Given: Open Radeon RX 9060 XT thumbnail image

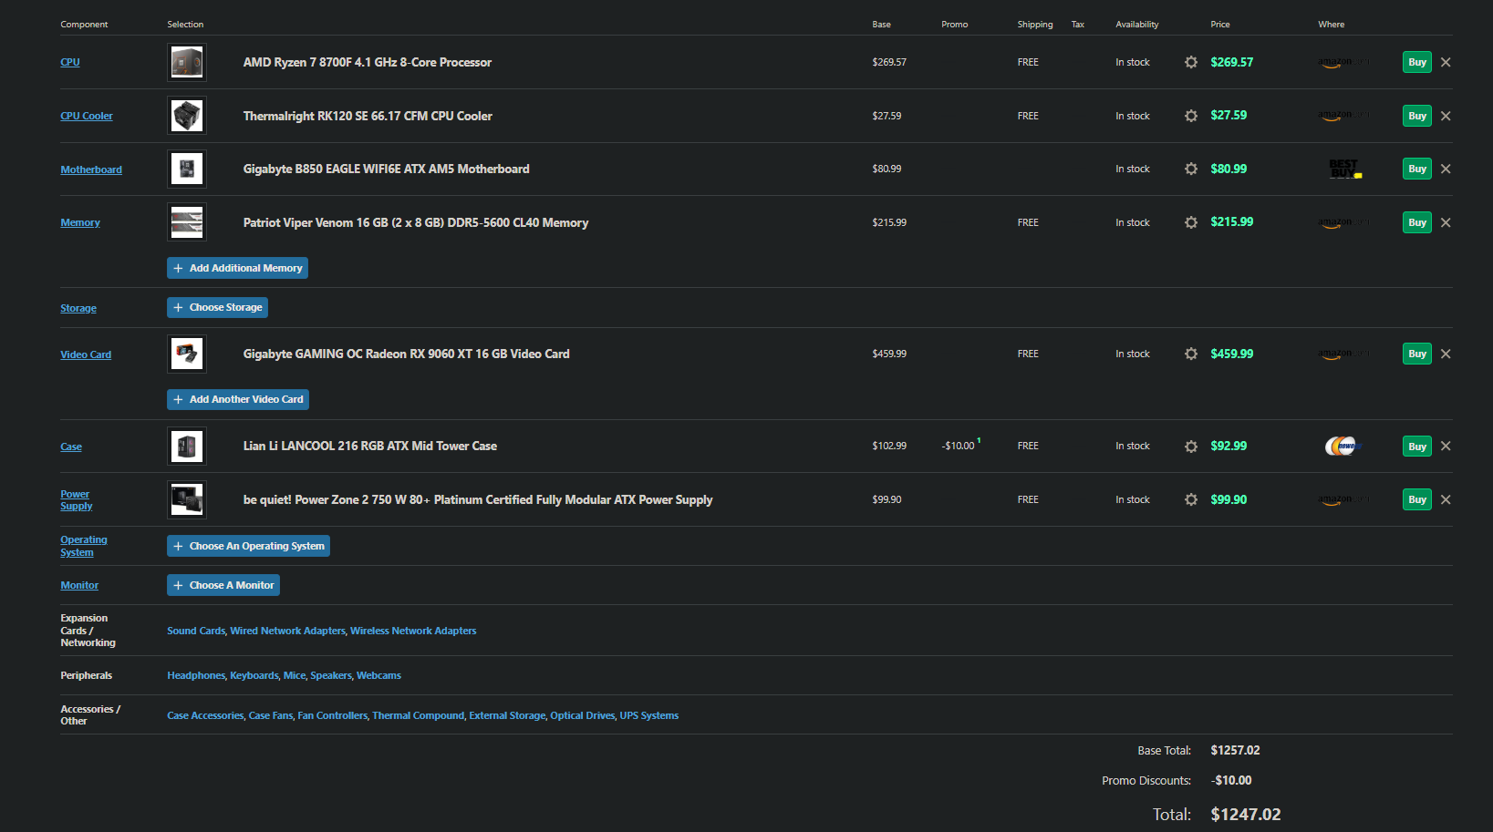Looking at the screenshot, I should point(187,354).
